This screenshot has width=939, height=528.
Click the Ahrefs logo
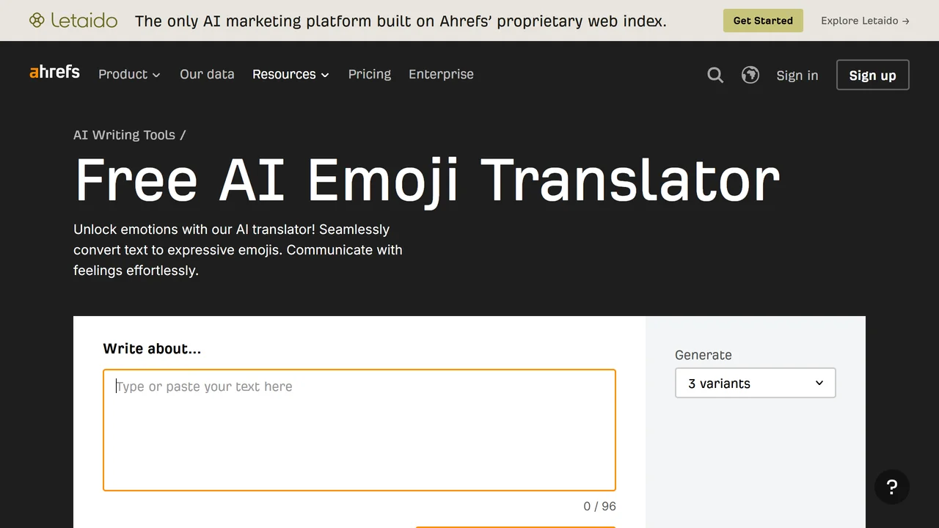55,72
